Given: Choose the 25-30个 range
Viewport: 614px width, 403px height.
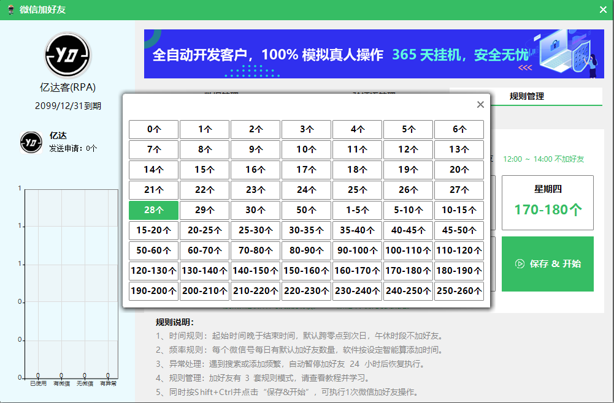Looking at the screenshot, I should 255,230.
